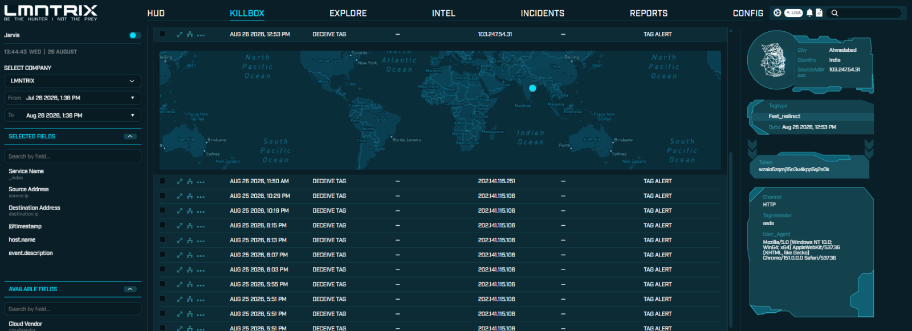The image size is (912, 331).
Task: Open more options for 5:55 PM event
Action: (201, 286)
